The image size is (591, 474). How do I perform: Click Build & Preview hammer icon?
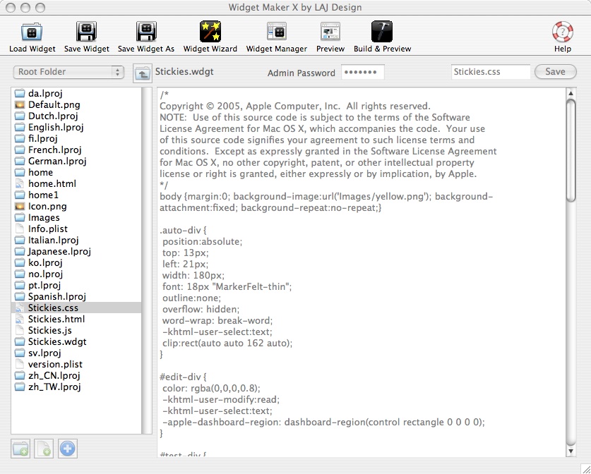(x=382, y=32)
